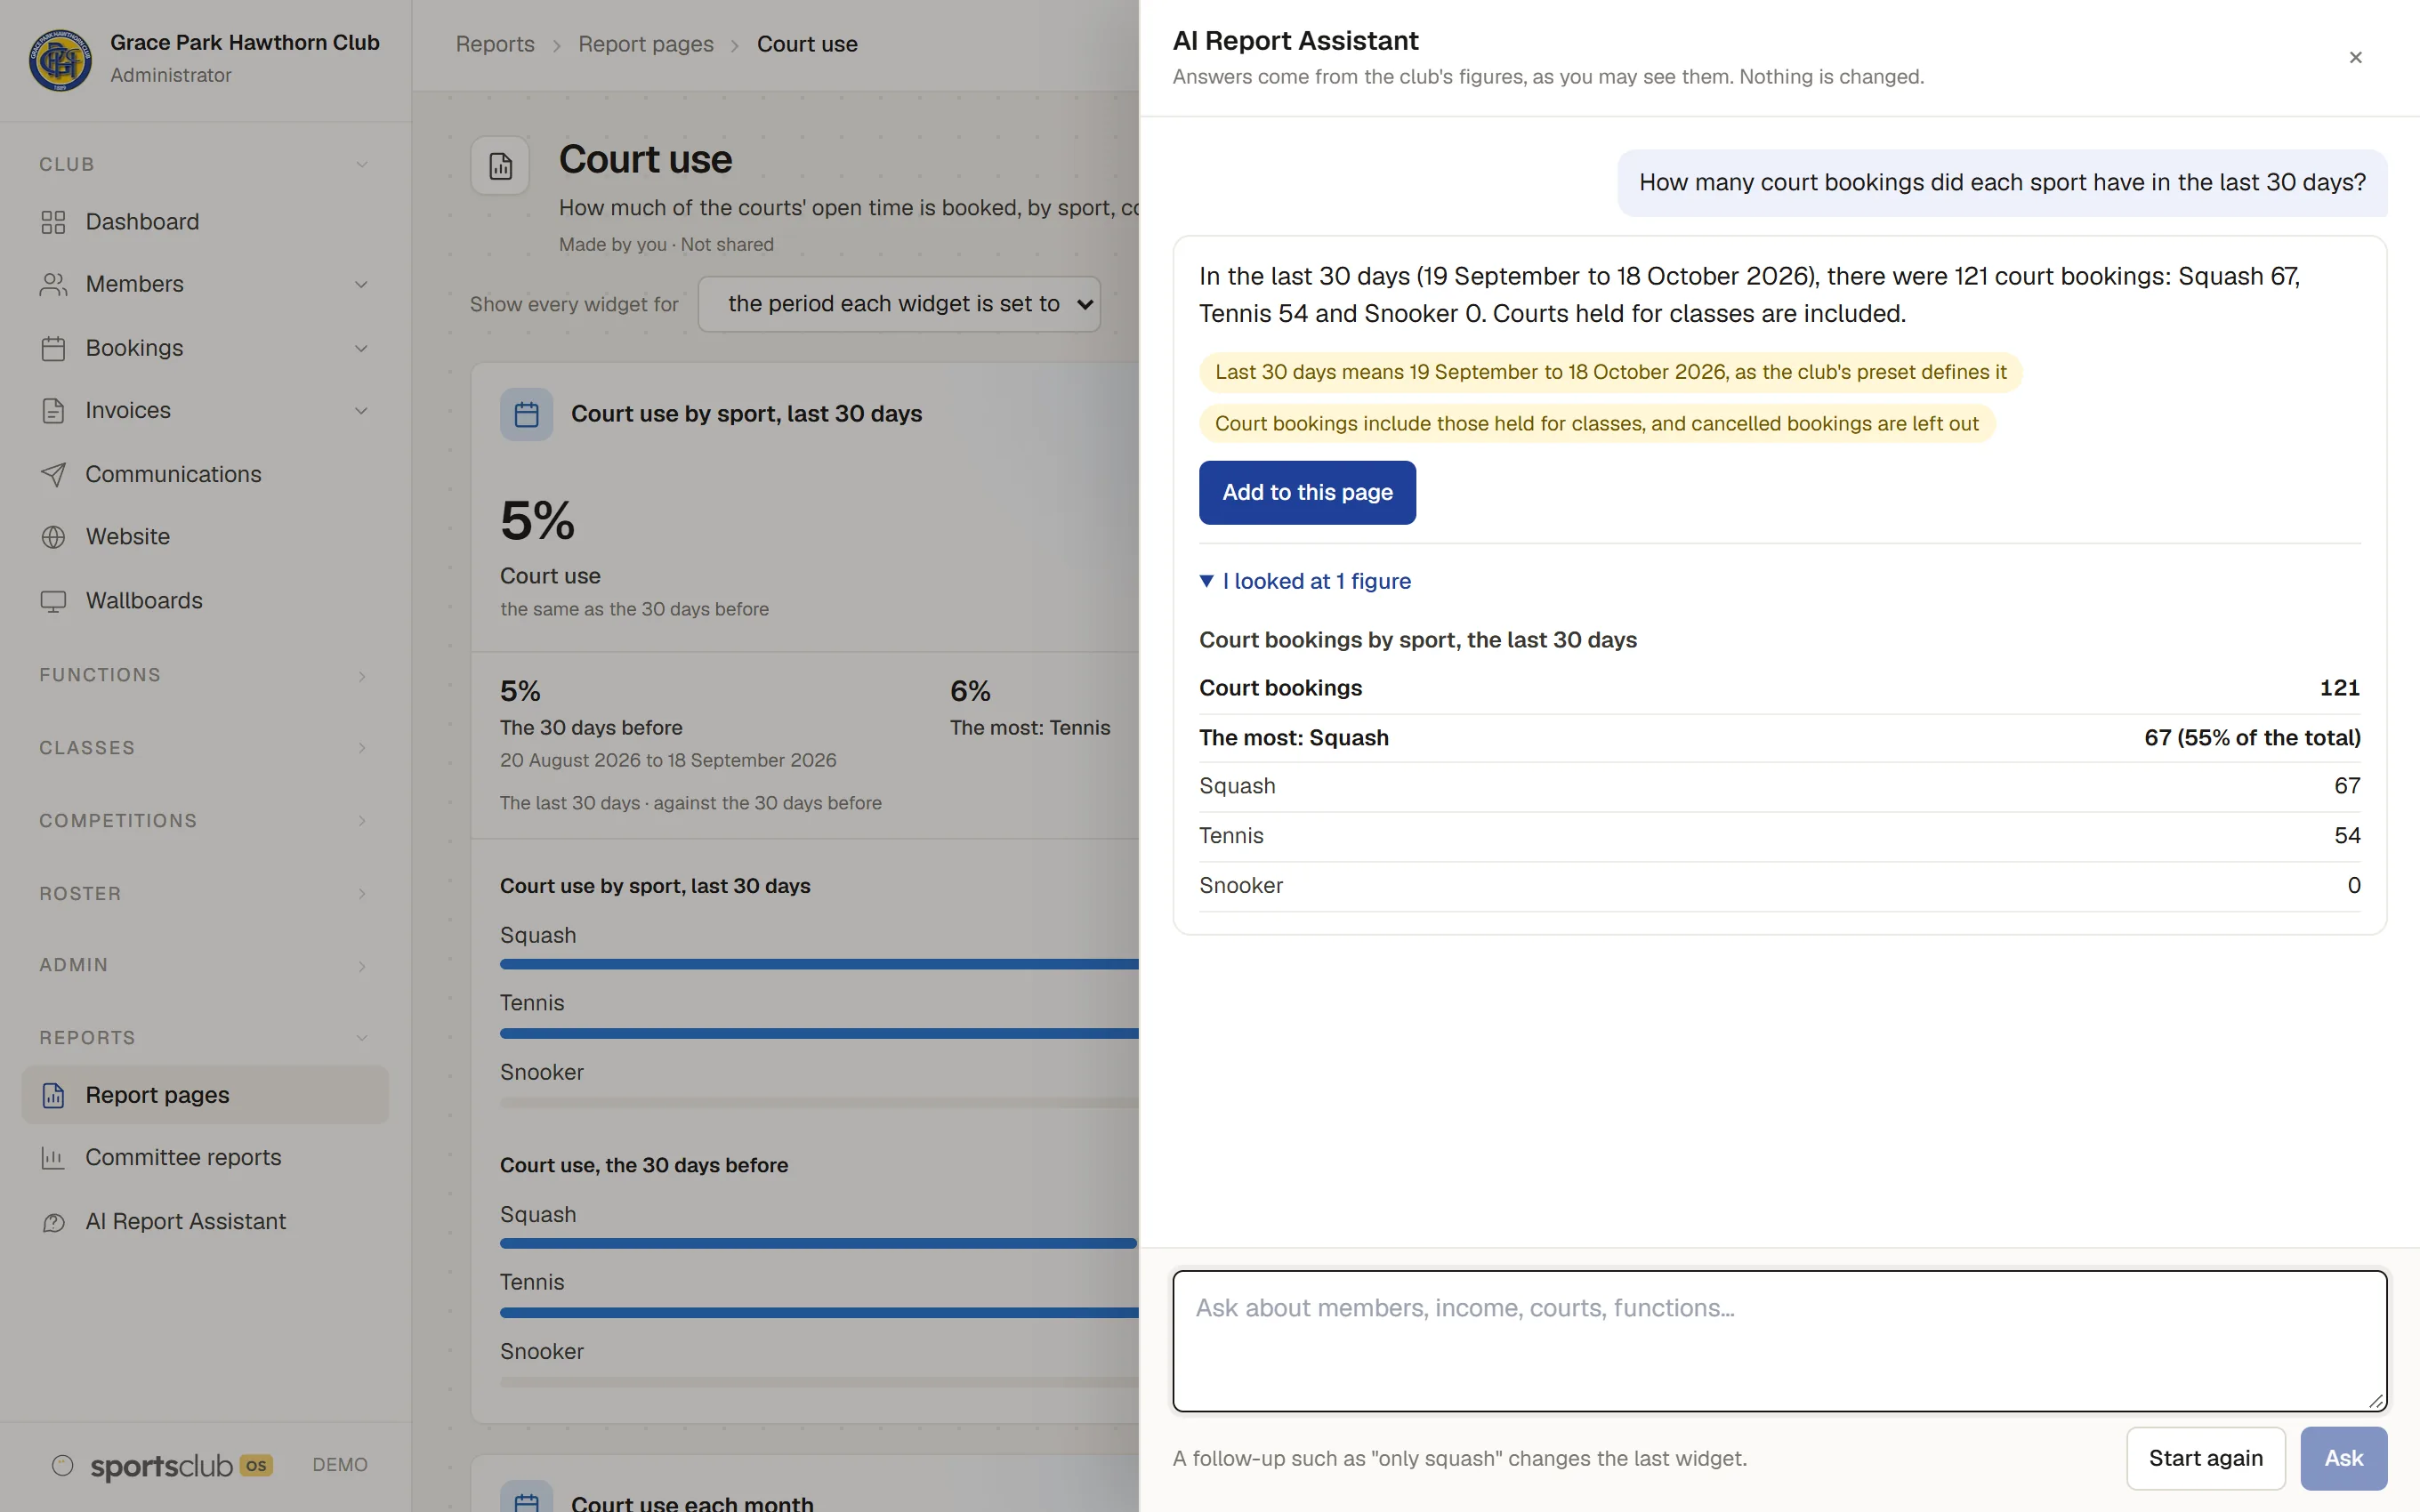
Task: Expand the Invoices submenu chevron
Action: point(361,411)
